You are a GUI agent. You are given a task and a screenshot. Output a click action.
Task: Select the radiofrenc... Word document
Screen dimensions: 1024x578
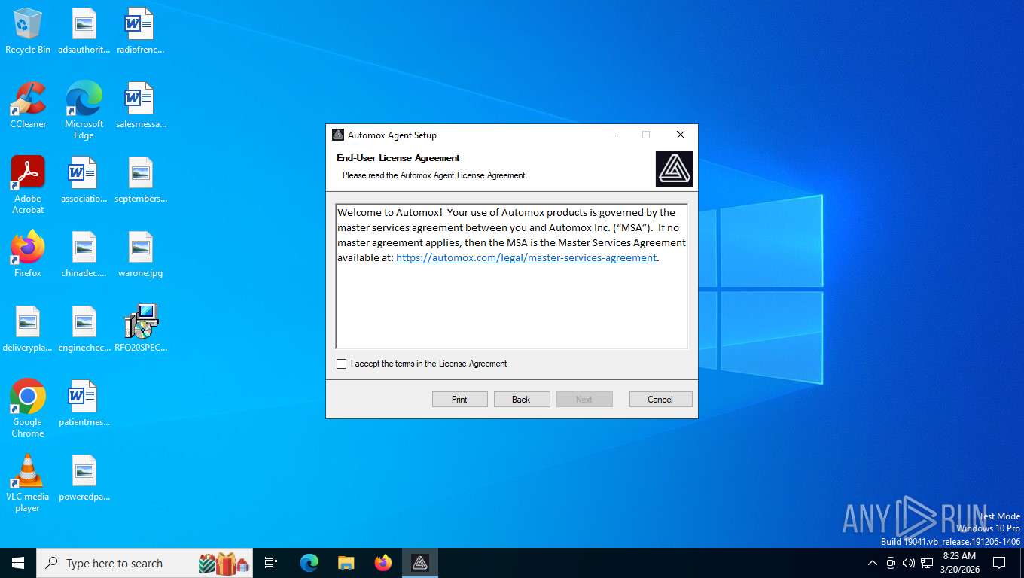pyautogui.click(x=140, y=31)
